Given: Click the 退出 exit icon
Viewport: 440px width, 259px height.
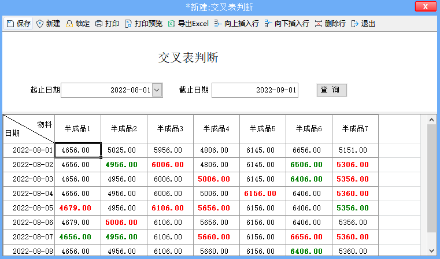Looking at the screenshot, I should pos(354,24).
